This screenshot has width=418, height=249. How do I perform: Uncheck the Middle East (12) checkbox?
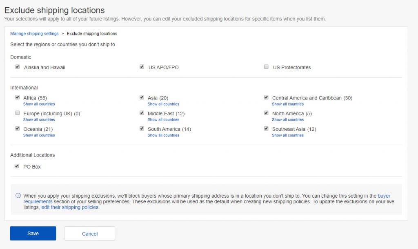142,113
